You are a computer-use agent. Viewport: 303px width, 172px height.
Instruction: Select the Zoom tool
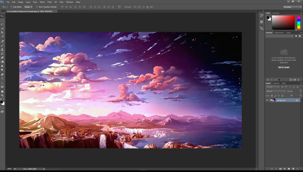coord(2,95)
